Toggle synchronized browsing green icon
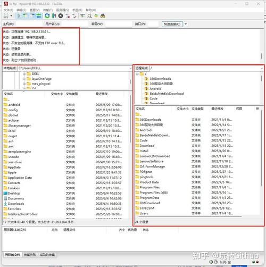Screen dimensions: 266x267 [x=96, y=16]
